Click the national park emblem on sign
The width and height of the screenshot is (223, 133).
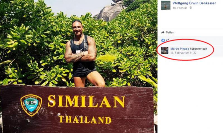(31, 105)
